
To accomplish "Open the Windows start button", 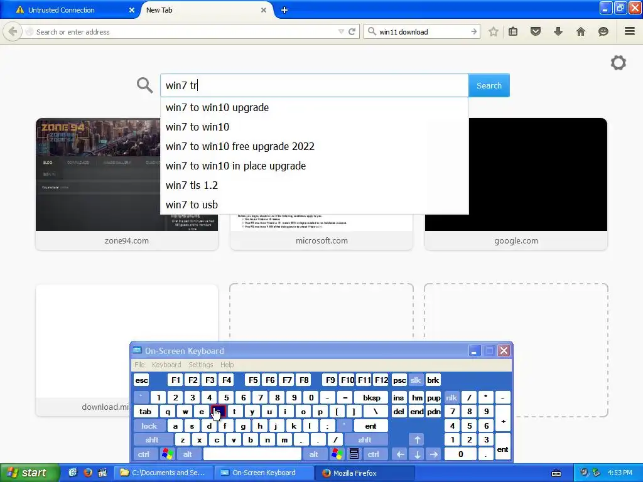I will coord(29,473).
